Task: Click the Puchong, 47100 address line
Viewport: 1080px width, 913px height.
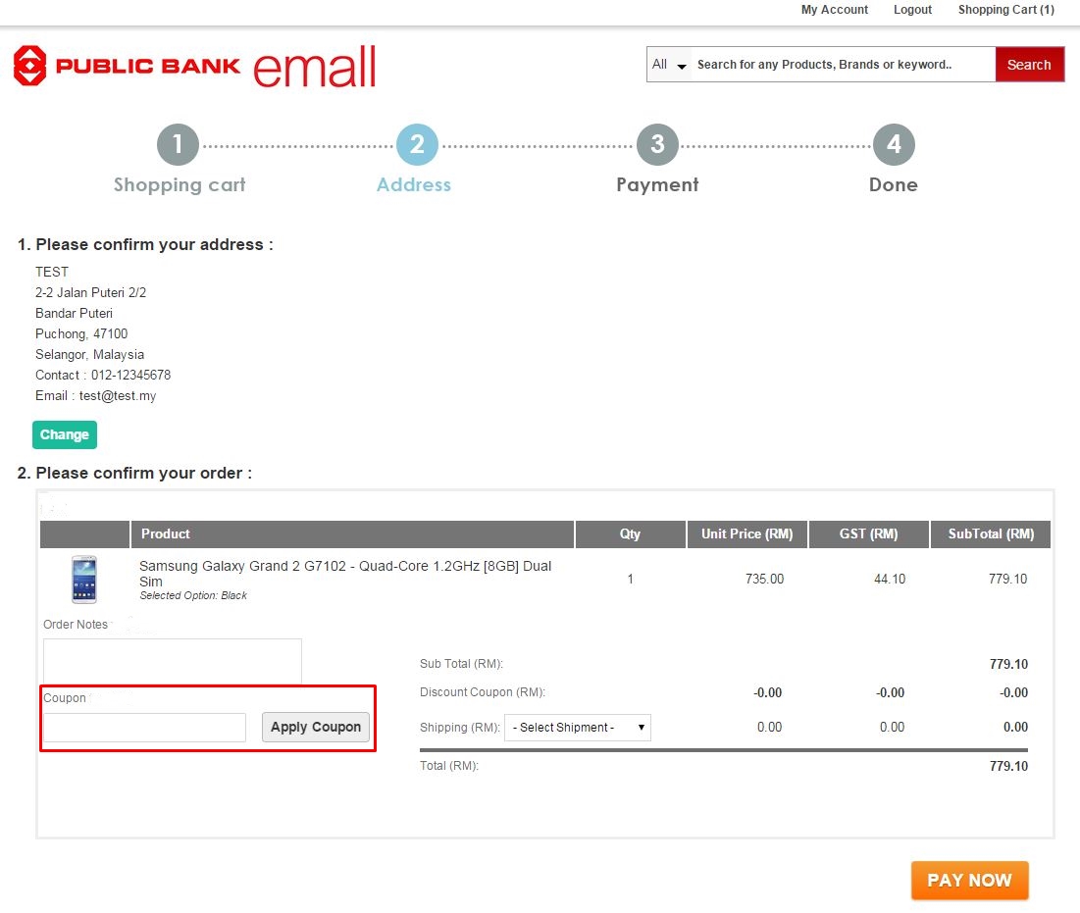Action: 81,334
